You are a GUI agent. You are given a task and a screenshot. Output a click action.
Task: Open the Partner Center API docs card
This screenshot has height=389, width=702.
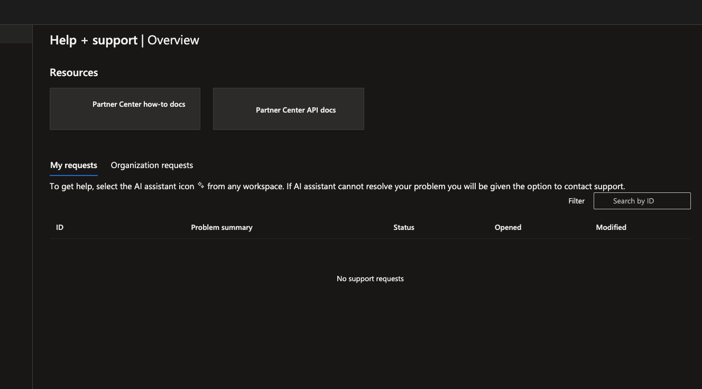[289, 109]
